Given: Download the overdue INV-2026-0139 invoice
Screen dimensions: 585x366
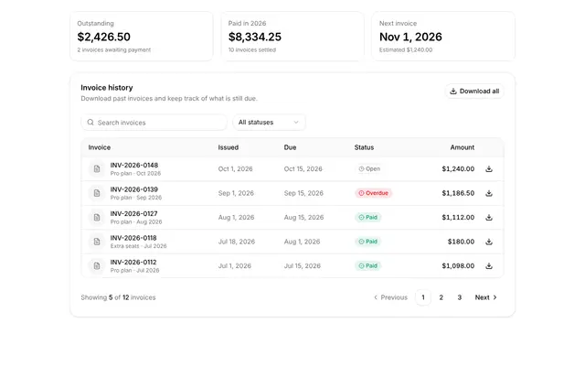Looking at the screenshot, I should tap(489, 193).
